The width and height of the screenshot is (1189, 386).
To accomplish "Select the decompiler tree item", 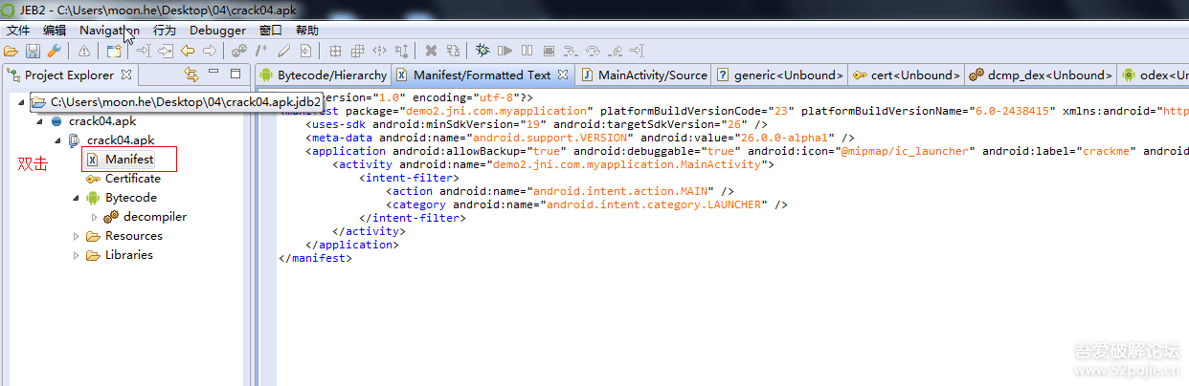I will coord(145,217).
